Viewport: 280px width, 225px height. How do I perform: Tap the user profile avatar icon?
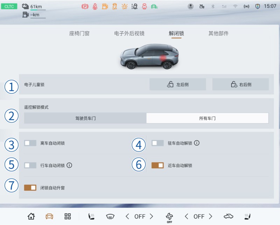tap(191, 6)
